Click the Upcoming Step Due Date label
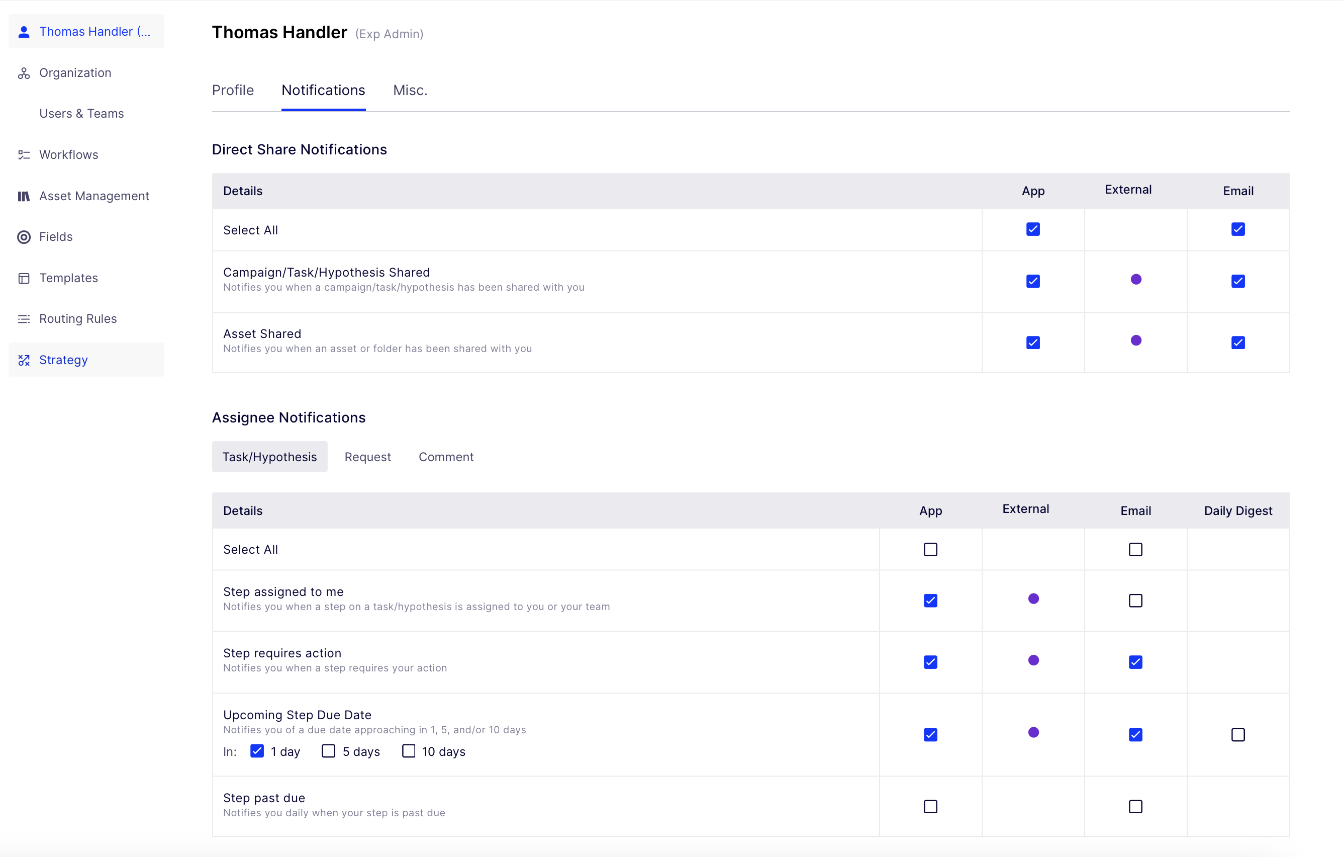 click(x=297, y=715)
